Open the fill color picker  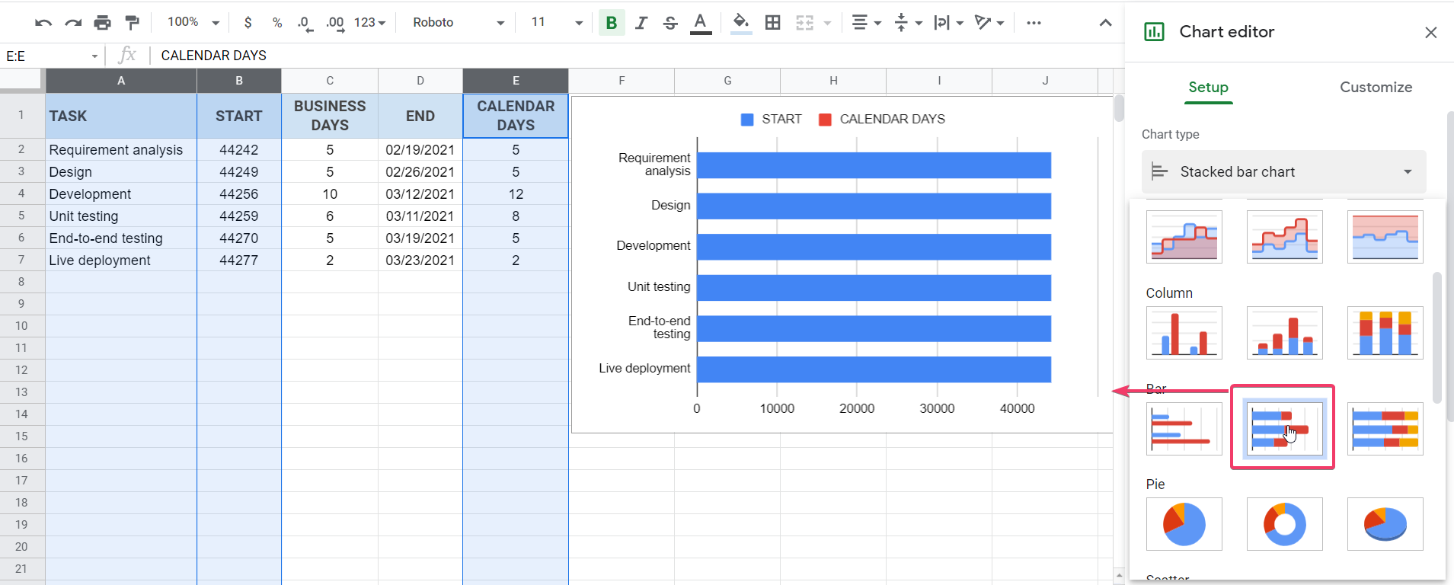(x=740, y=23)
